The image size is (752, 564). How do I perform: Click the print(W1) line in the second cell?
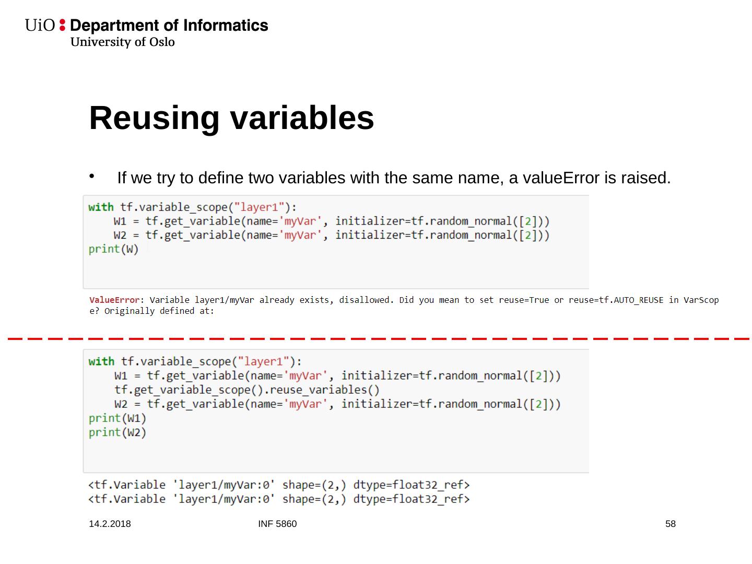pyautogui.click(x=117, y=418)
